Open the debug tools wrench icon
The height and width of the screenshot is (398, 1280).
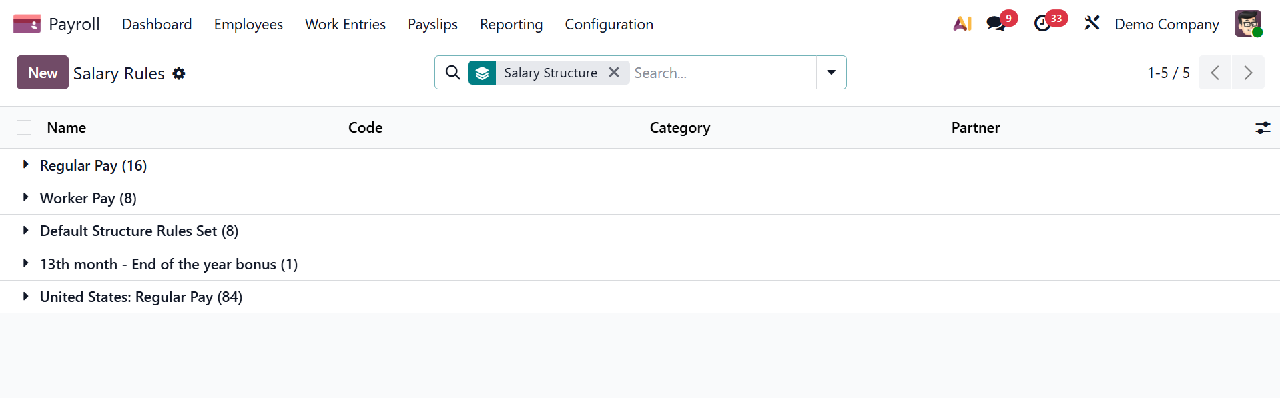[1092, 24]
